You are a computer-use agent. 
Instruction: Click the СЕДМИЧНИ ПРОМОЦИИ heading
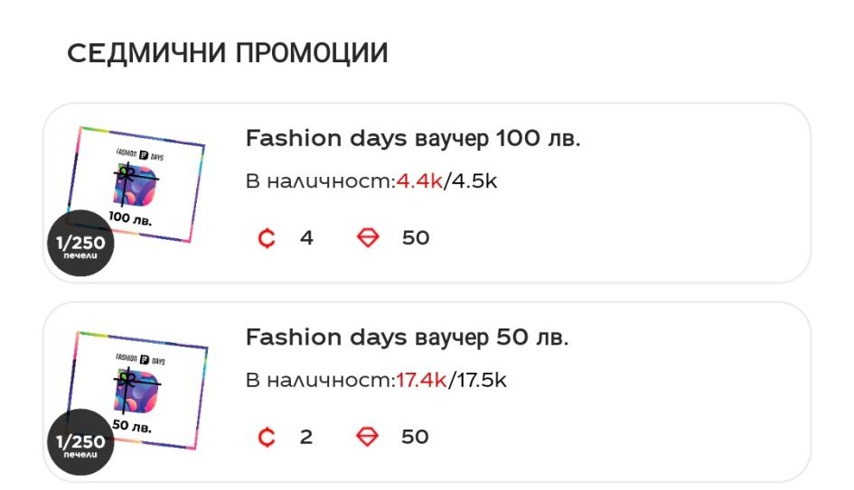228,53
